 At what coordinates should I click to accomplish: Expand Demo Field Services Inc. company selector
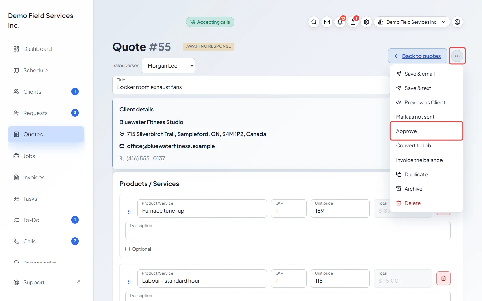click(x=412, y=22)
